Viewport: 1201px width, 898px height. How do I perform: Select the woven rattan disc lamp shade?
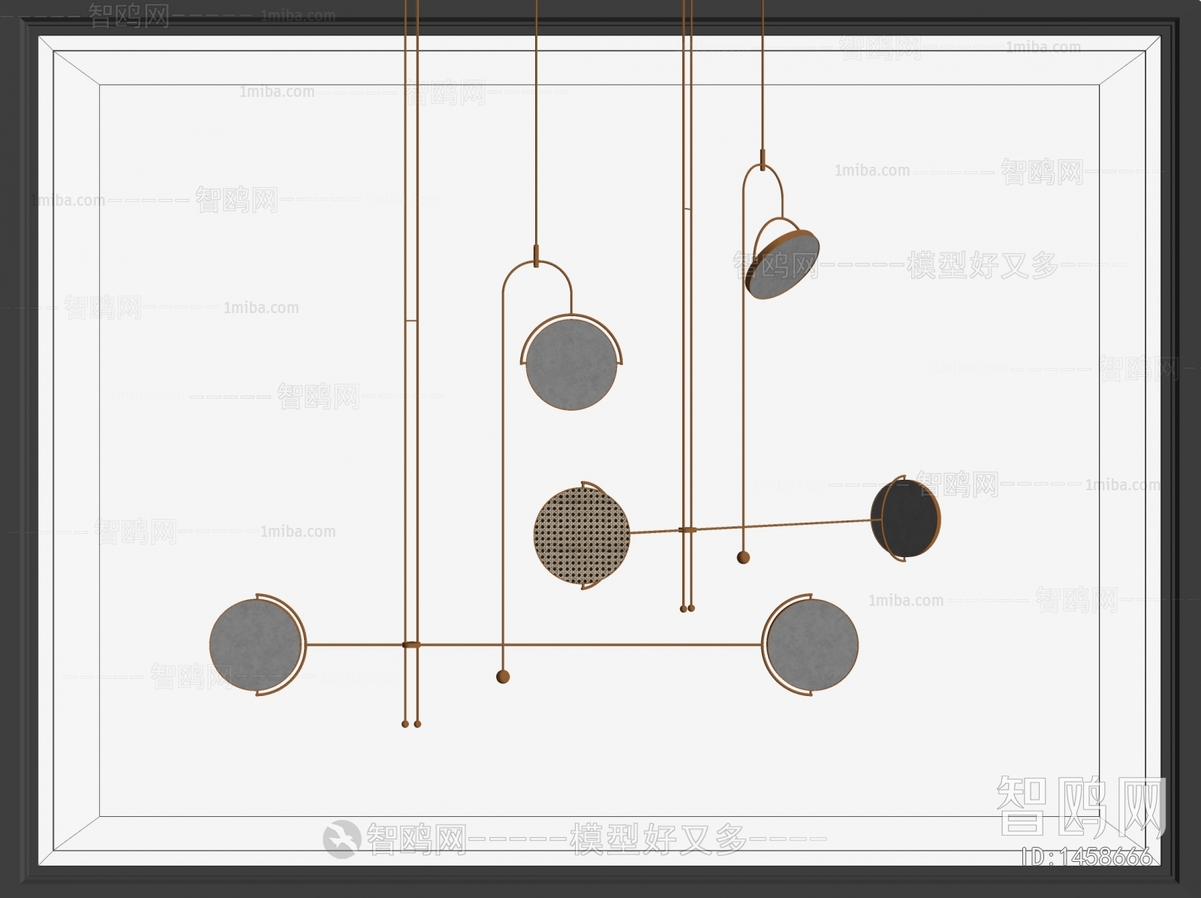[x=582, y=535]
